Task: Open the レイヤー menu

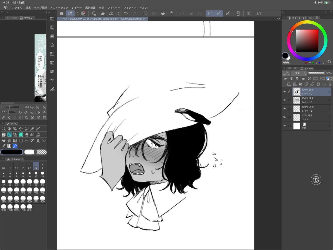Action: pyautogui.click(x=77, y=7)
